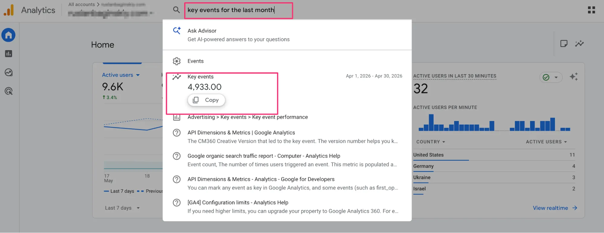Click the ACTIVE USERS IN LAST 30 MINUTES label
This screenshot has height=233, width=604.
tap(455, 76)
